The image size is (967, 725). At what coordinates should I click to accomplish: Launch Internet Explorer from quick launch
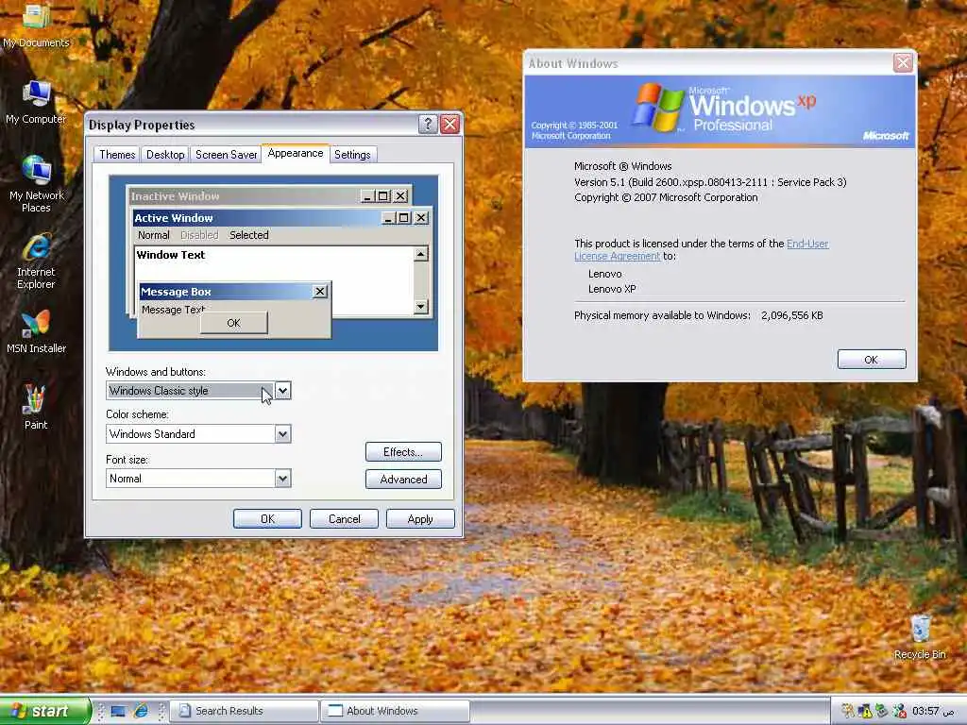[x=140, y=711]
